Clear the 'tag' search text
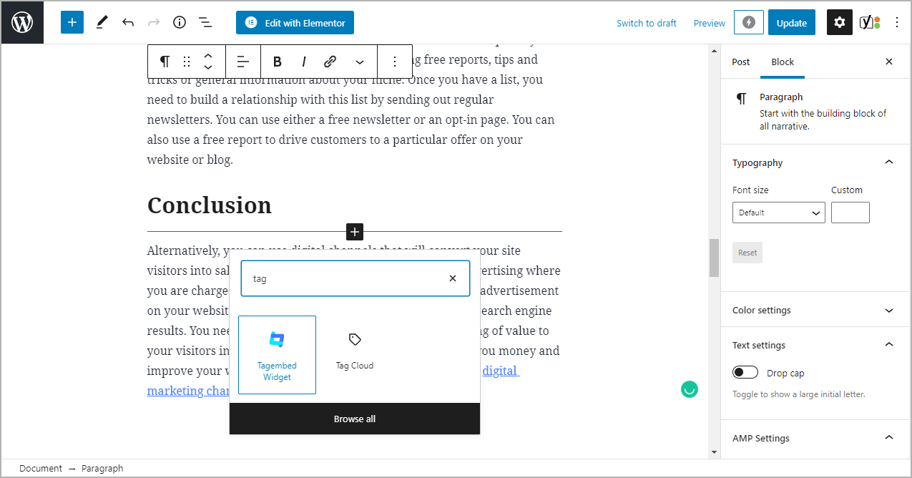This screenshot has width=912, height=478. (452, 278)
